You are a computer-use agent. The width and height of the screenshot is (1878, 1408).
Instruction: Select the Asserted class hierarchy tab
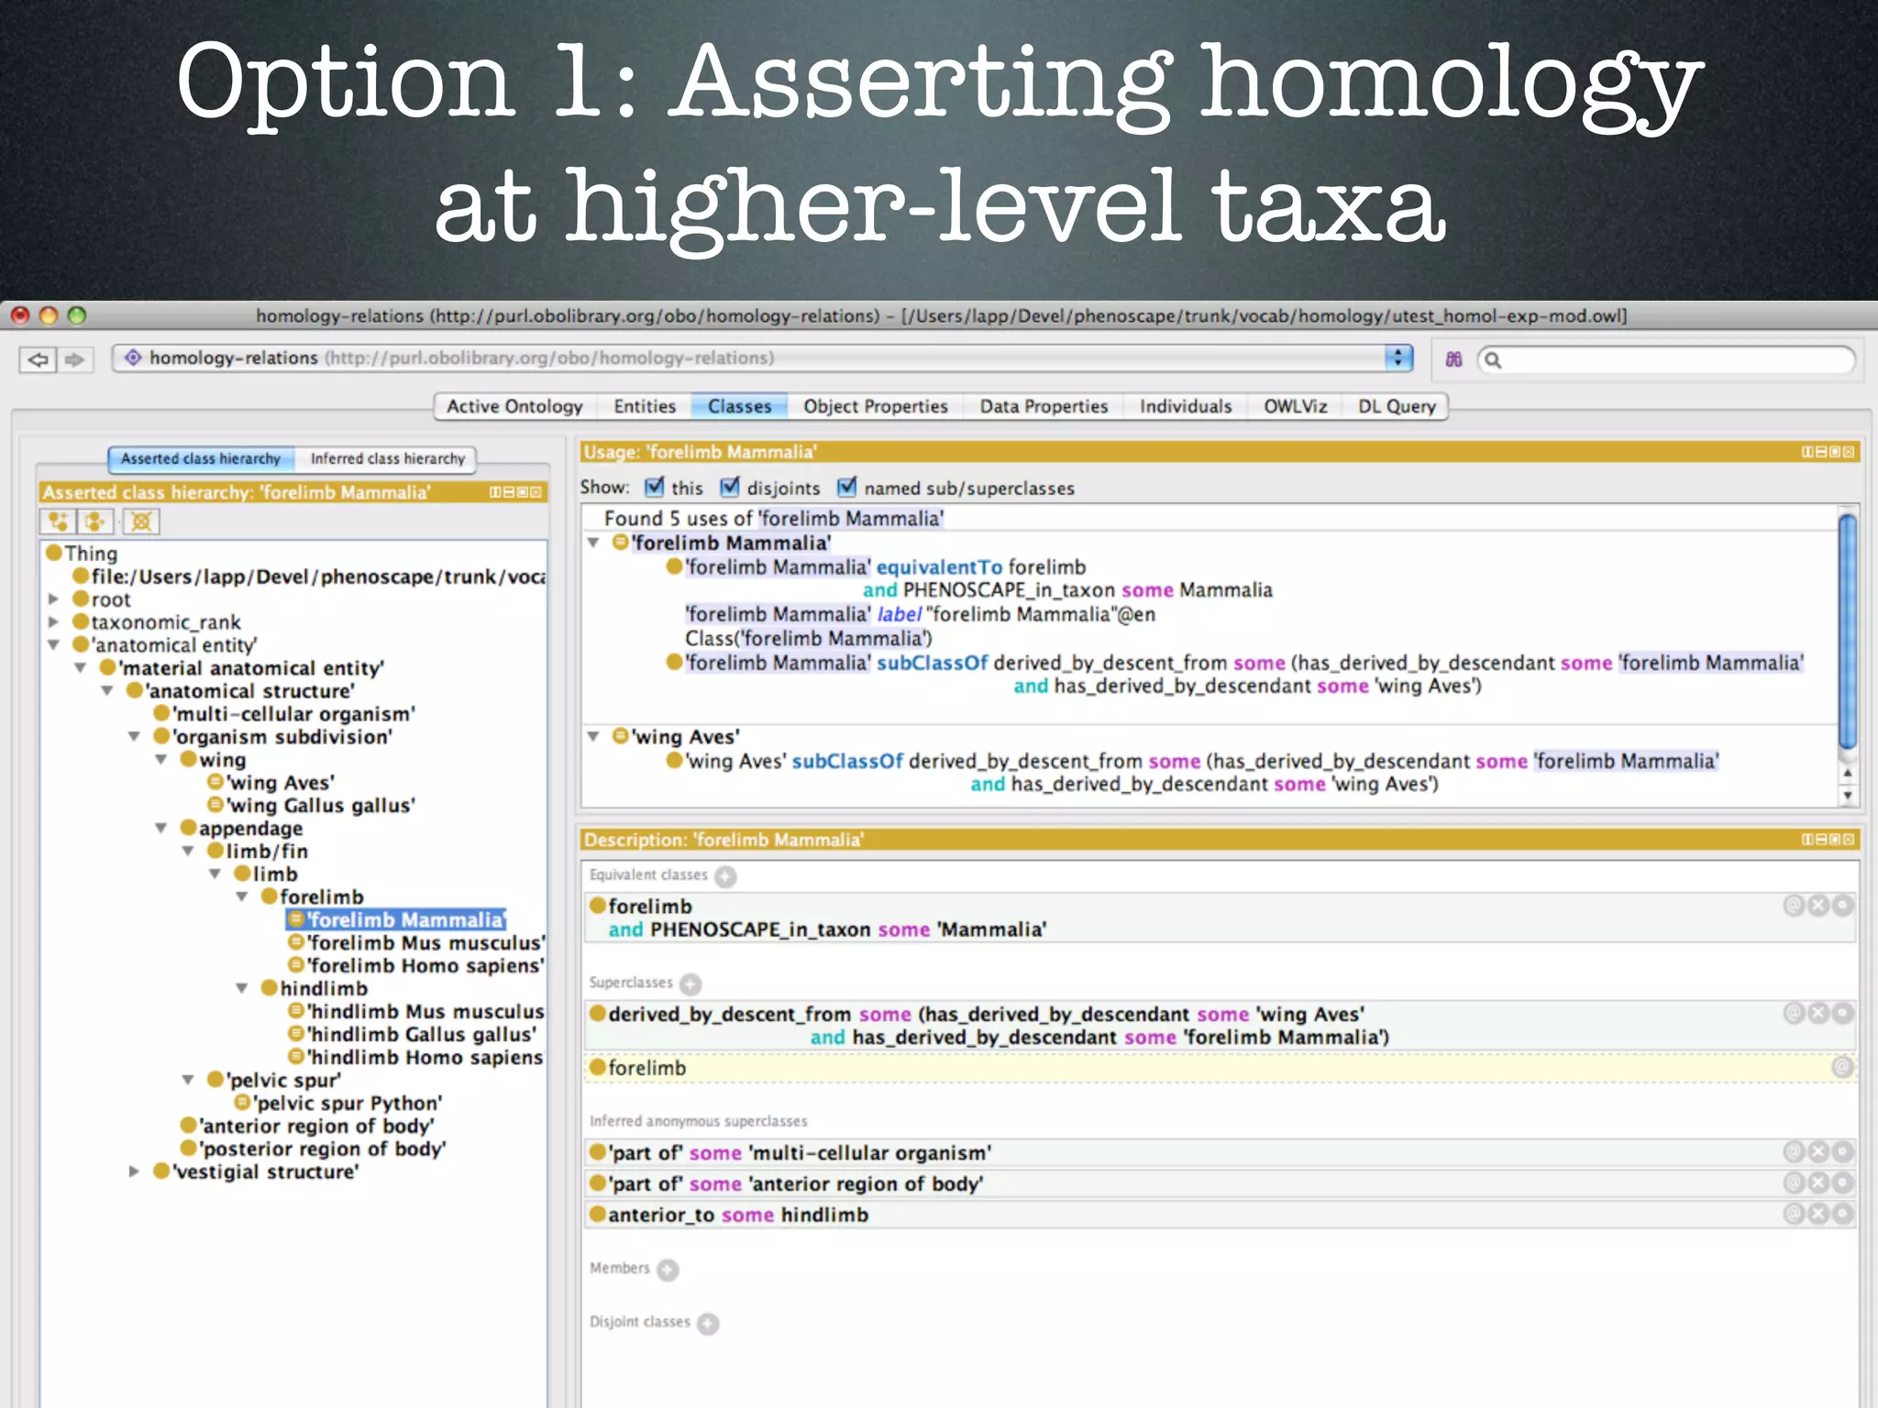coord(201,458)
